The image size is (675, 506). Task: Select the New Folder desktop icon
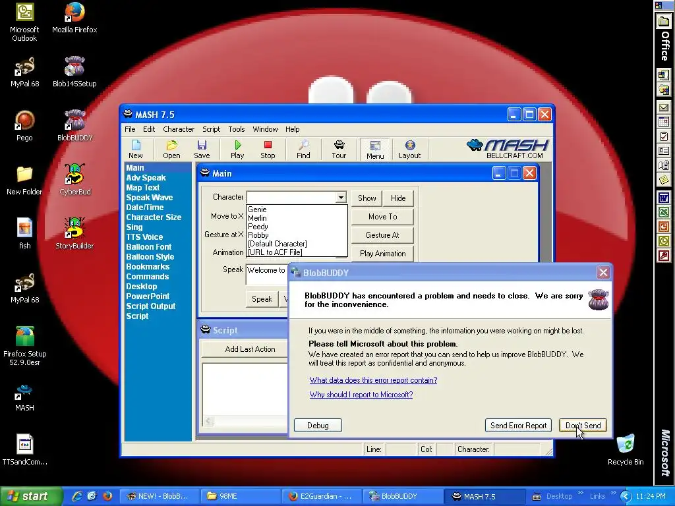coord(24,181)
